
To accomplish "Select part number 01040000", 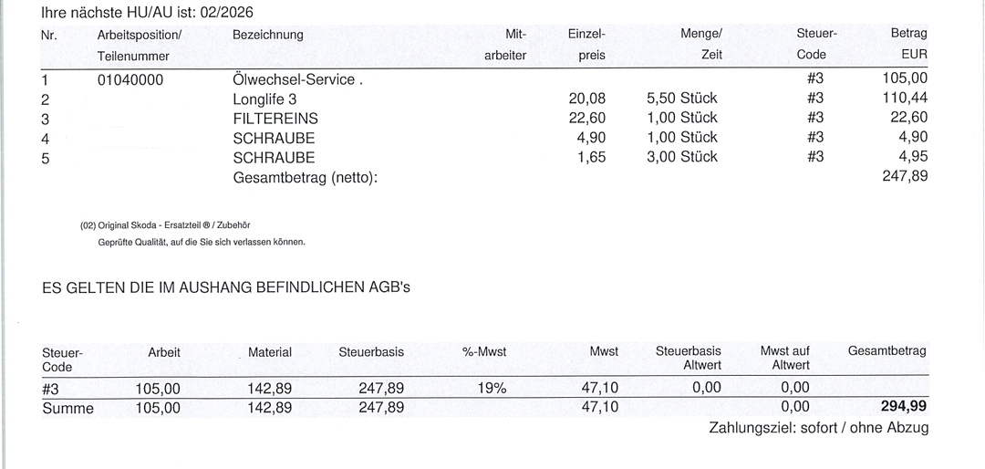I will (130, 79).
